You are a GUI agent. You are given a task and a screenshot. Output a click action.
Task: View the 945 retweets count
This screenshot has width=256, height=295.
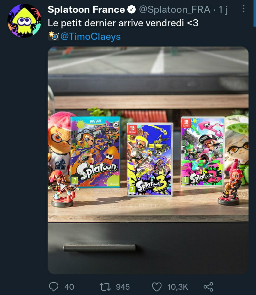pyautogui.click(x=123, y=287)
